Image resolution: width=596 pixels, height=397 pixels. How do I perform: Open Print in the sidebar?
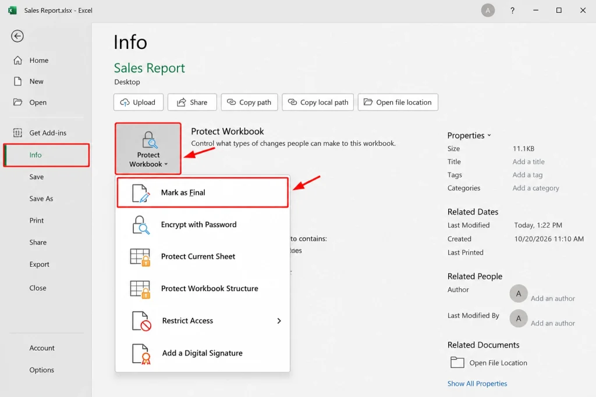tap(37, 220)
